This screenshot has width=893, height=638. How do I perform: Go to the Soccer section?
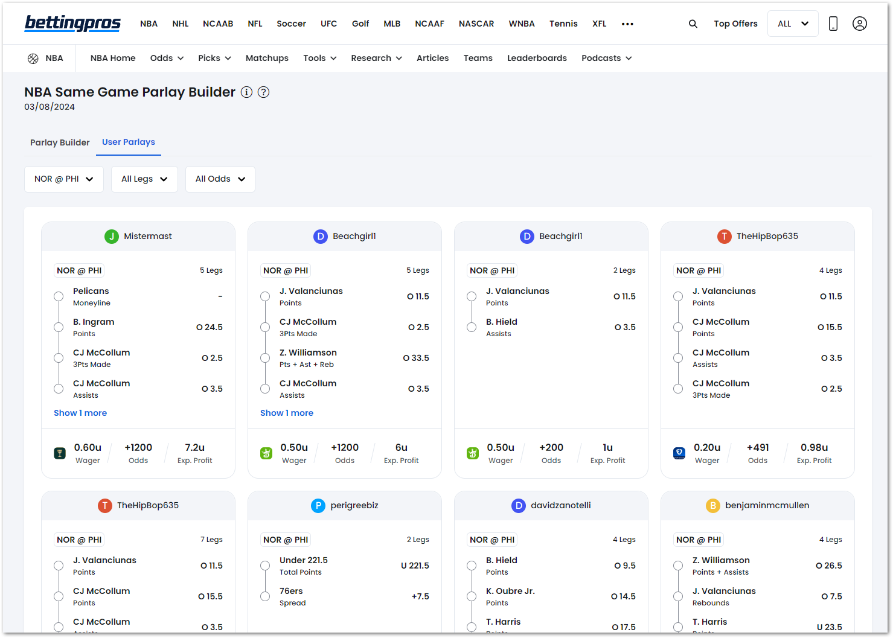pos(291,24)
